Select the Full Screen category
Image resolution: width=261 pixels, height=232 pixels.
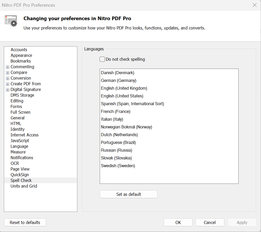20,112
